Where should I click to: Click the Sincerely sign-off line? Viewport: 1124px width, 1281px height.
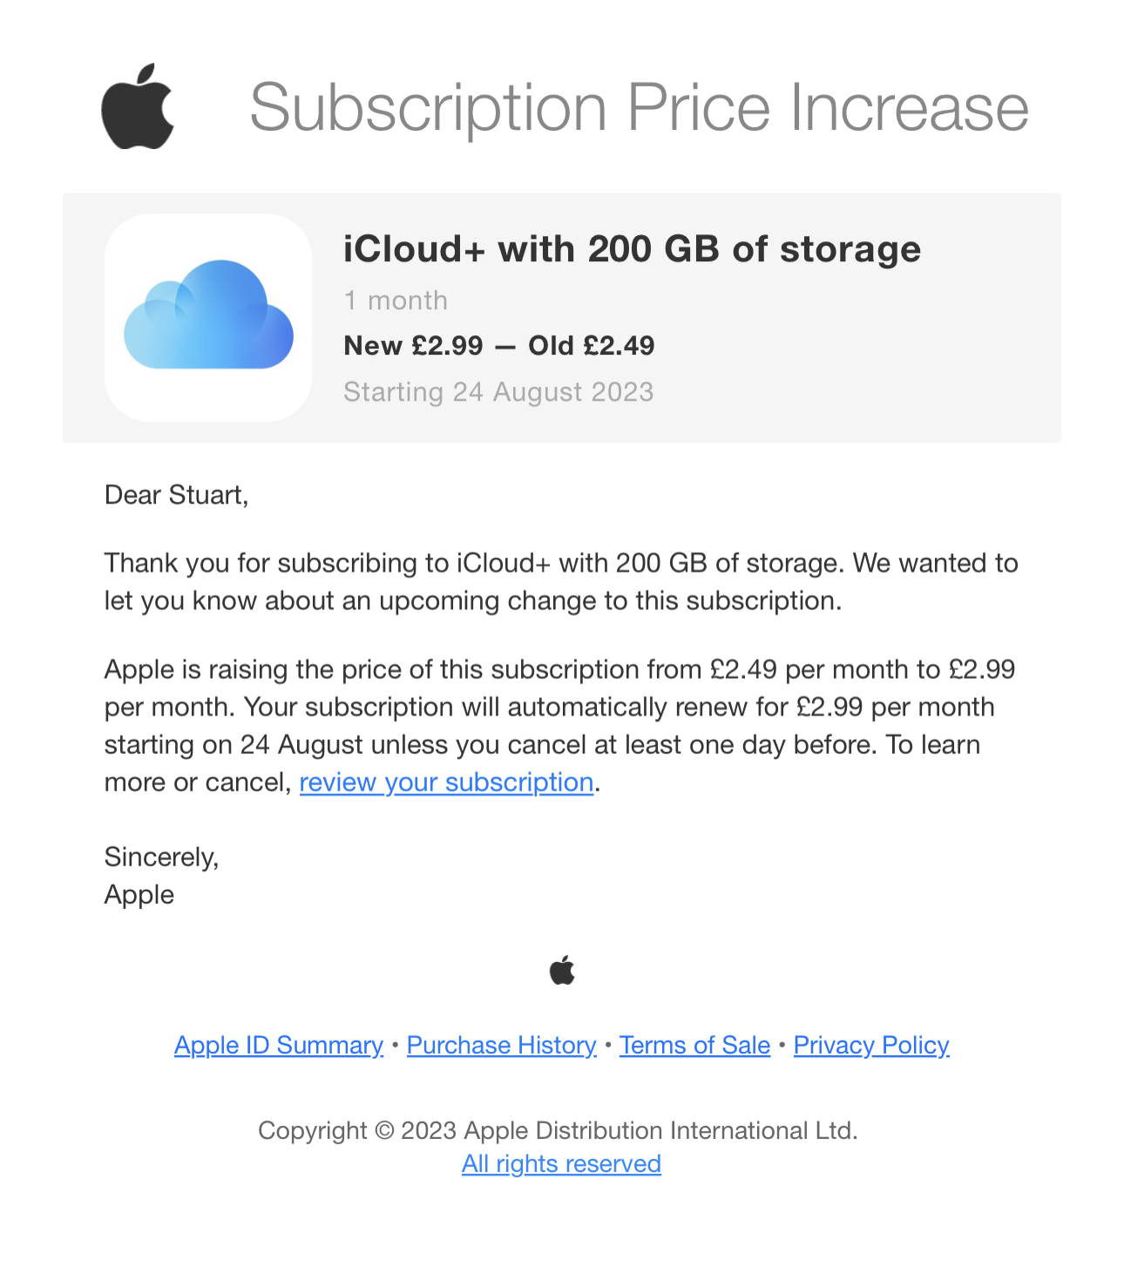161,857
